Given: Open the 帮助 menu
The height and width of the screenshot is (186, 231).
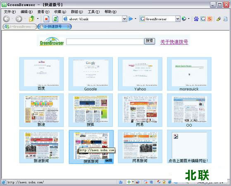Looking at the screenshot, I should (x=110, y=12).
